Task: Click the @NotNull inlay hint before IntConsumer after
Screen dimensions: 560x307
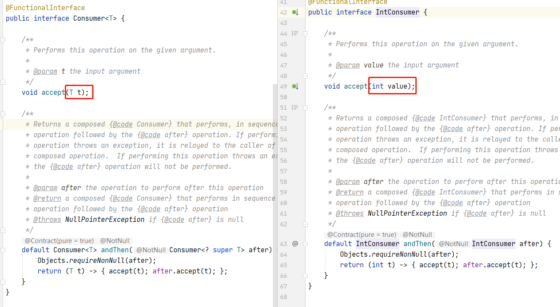Action: 453,244
